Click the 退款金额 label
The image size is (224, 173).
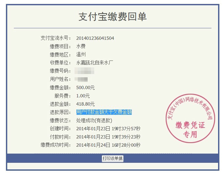[60, 104]
